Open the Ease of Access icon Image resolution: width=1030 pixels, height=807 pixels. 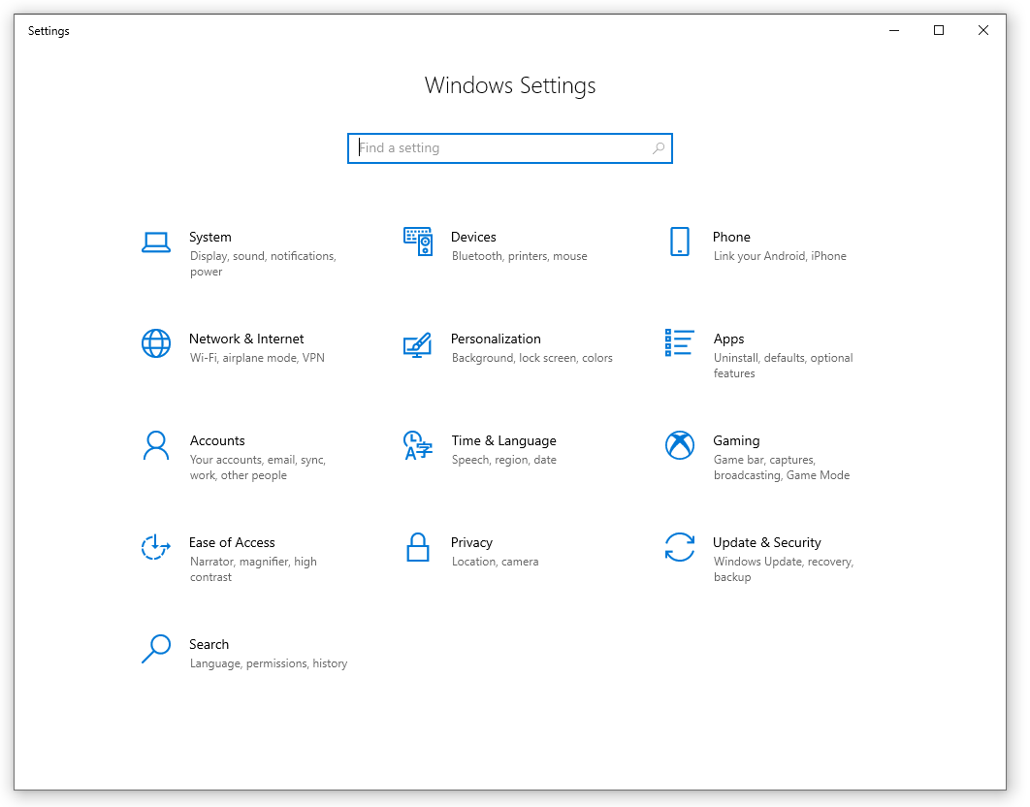[x=156, y=547]
